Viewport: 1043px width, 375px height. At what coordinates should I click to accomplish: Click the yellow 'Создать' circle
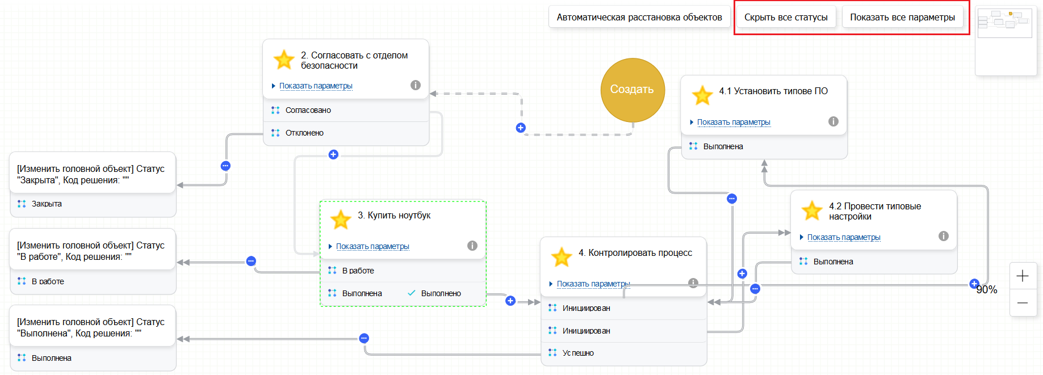click(632, 90)
